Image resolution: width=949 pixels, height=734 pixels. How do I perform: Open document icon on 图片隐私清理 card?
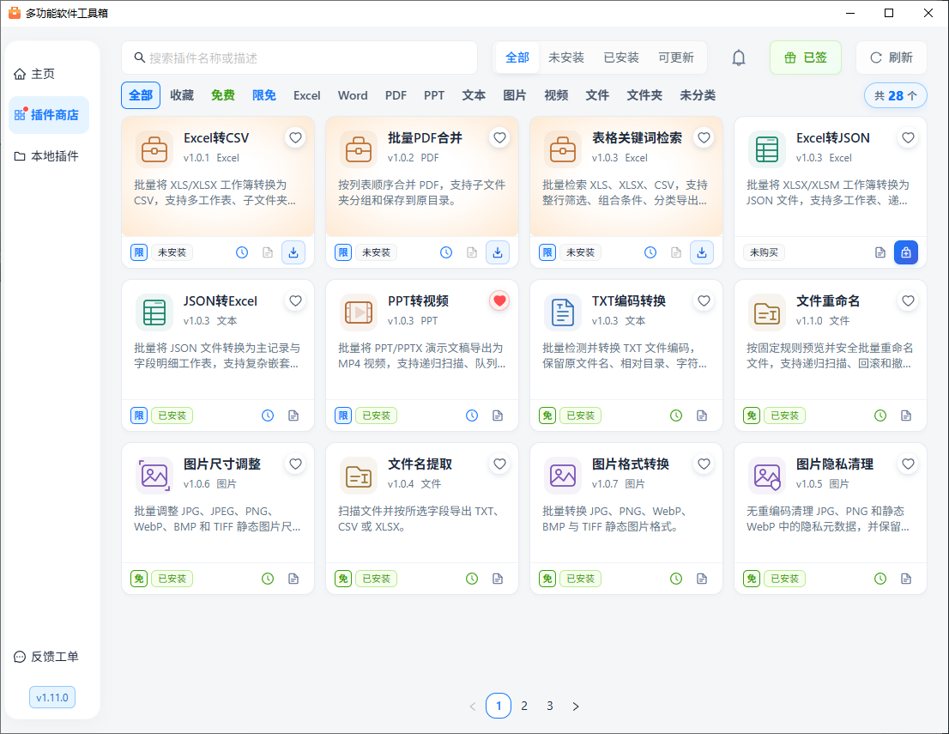point(906,579)
